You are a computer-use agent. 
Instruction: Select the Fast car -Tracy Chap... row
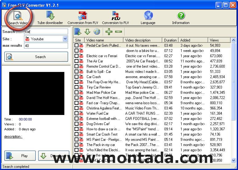coord(152,103)
